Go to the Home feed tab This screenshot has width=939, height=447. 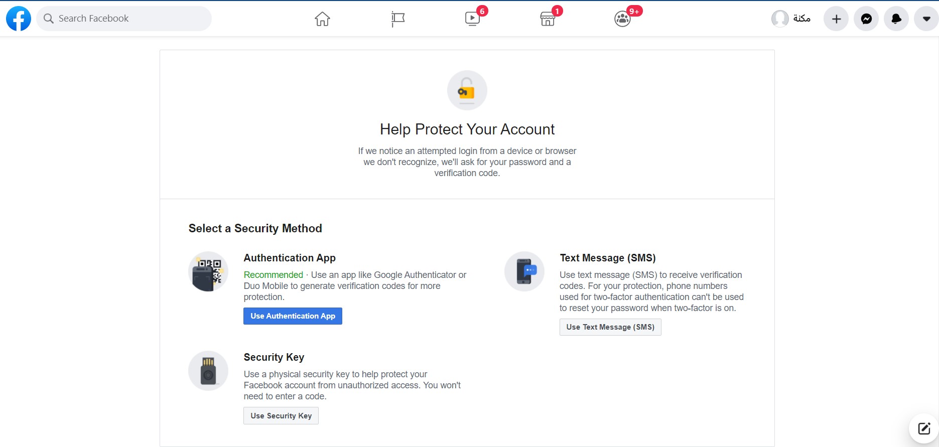point(322,19)
